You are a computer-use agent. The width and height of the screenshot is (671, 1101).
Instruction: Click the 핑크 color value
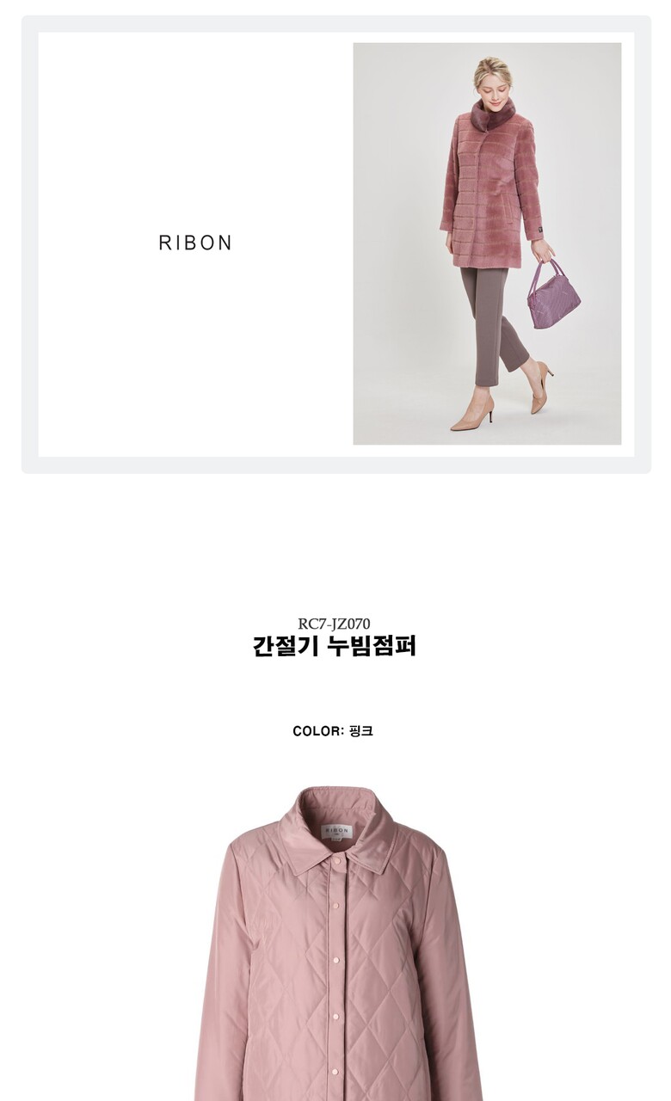(361, 731)
